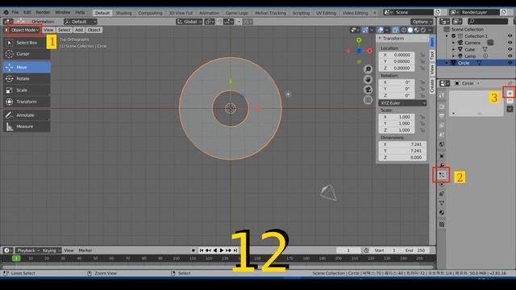This screenshot has width=516, height=290.
Task: Expand the Camera item in outliner
Action: point(453,43)
